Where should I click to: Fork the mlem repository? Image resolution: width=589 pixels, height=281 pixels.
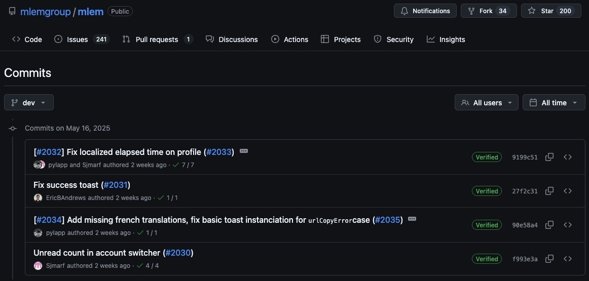pos(489,11)
